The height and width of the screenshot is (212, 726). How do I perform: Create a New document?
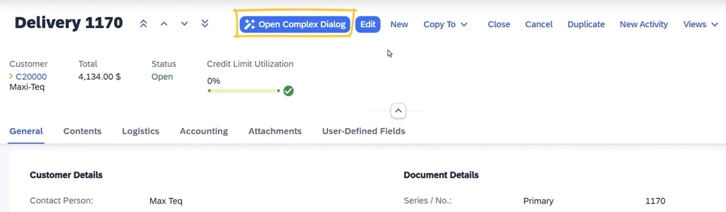point(399,24)
